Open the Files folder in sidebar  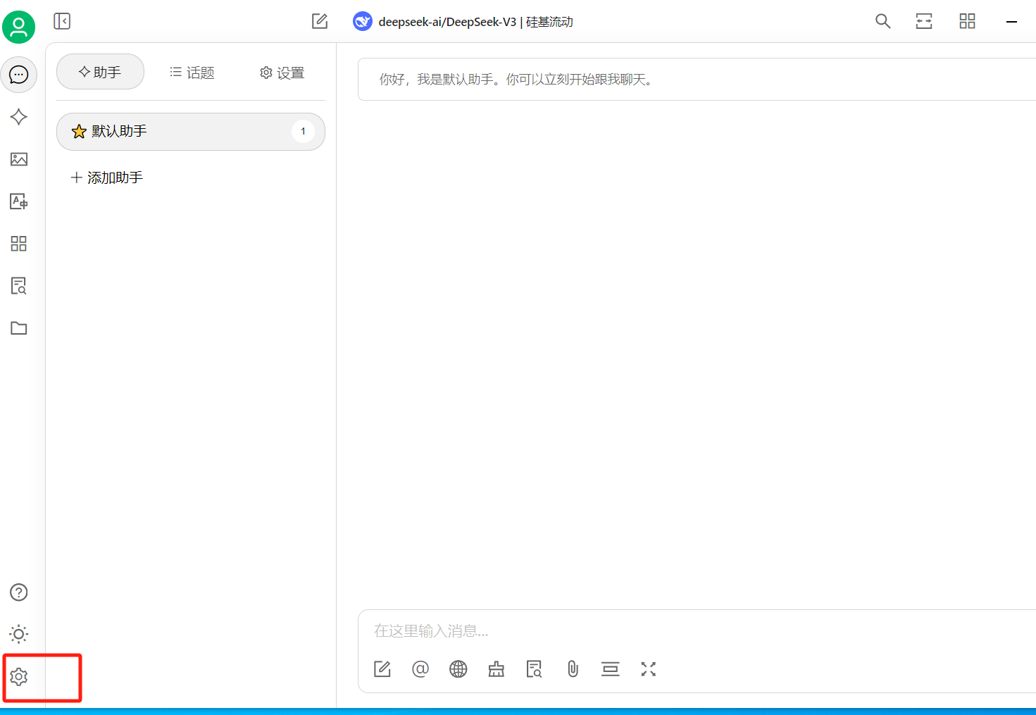[x=19, y=328]
